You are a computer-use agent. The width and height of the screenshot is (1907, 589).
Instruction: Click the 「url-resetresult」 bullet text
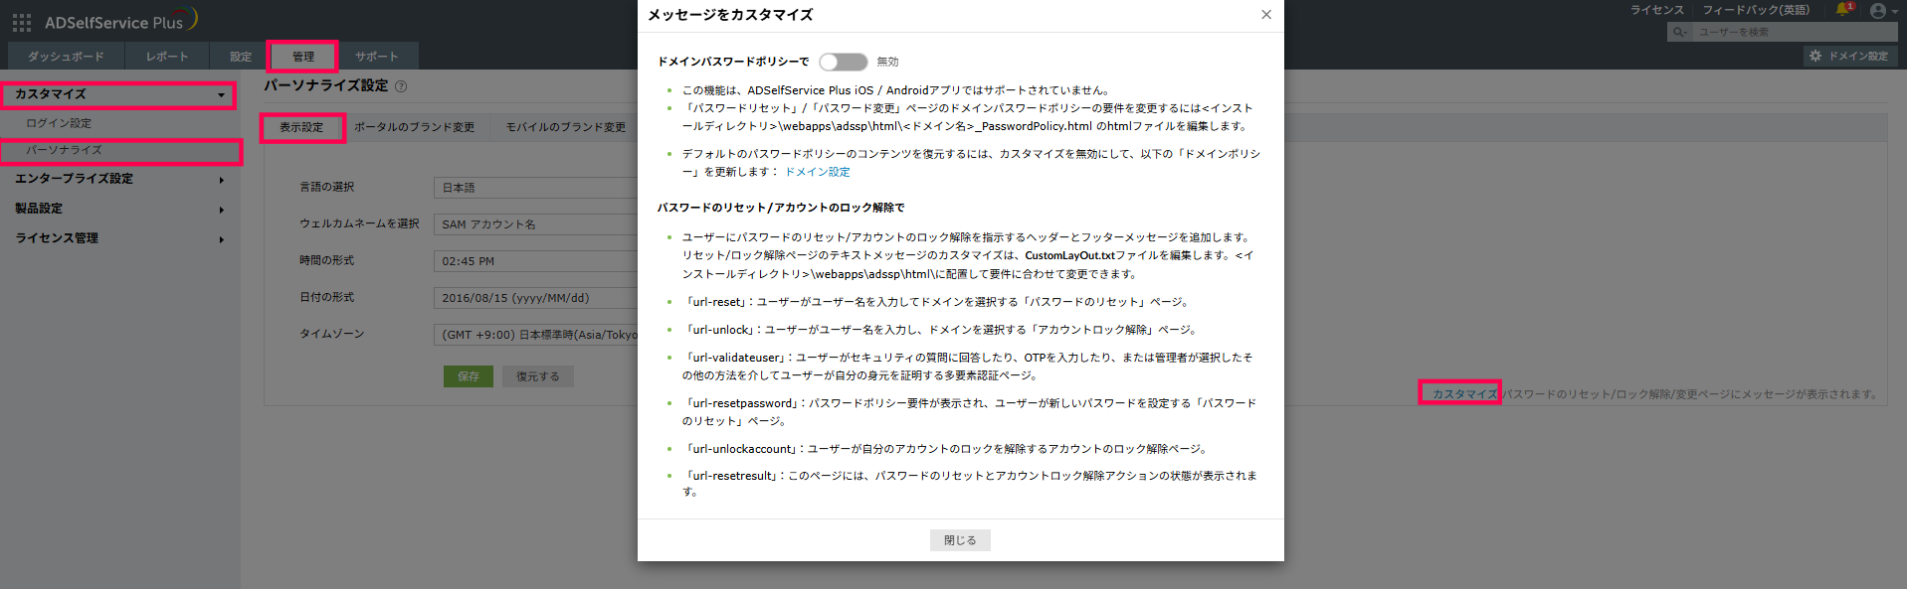point(969,484)
